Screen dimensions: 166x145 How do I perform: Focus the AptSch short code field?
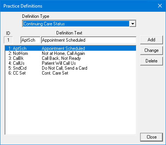(x=30, y=40)
